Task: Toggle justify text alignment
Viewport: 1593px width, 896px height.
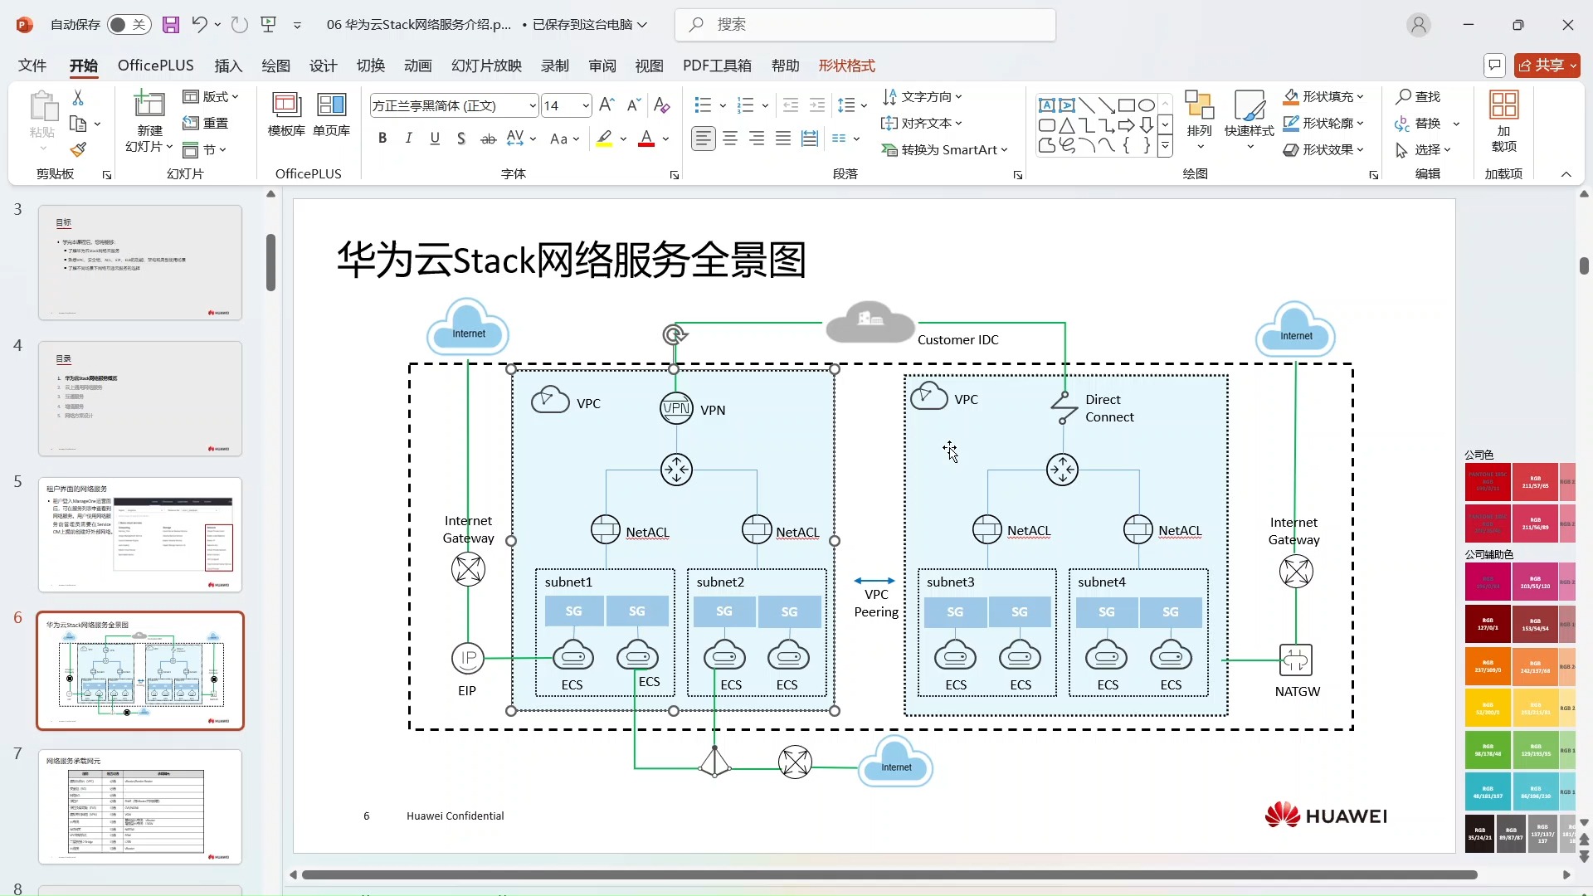Action: (783, 139)
